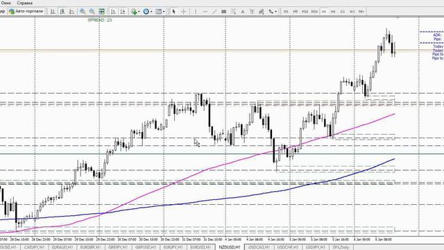
Task: Open the GBPUSD,H1 chart tab
Action: [146, 247]
